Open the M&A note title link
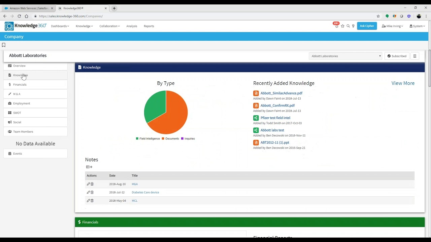The height and width of the screenshot is (242, 431). [135, 184]
